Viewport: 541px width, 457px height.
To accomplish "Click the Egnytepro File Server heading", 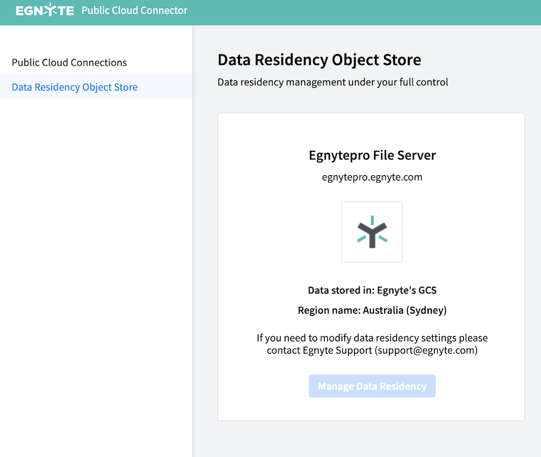I will 372,155.
